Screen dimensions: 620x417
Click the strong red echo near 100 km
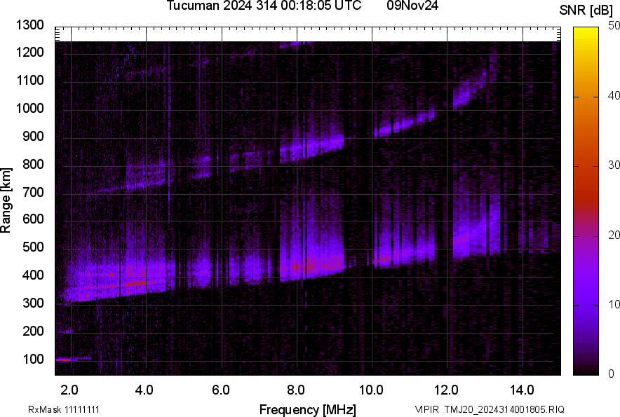click(63, 360)
